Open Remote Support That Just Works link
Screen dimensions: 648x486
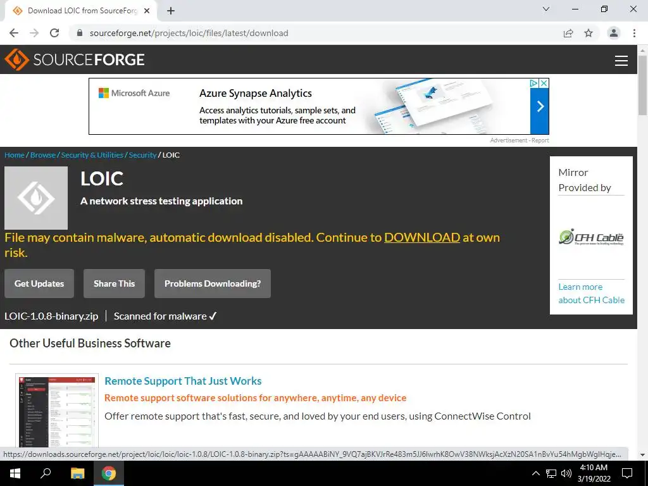coord(183,381)
